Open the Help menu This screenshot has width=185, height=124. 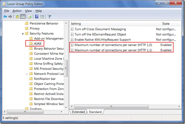[39, 11]
